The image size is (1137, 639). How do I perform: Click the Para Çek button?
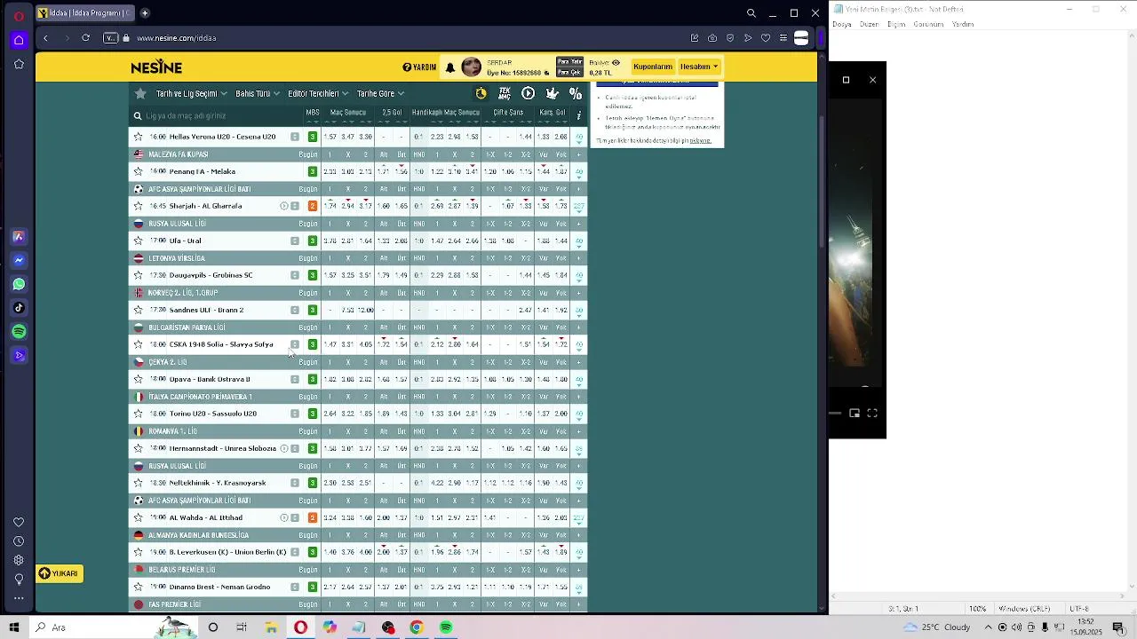pos(569,73)
